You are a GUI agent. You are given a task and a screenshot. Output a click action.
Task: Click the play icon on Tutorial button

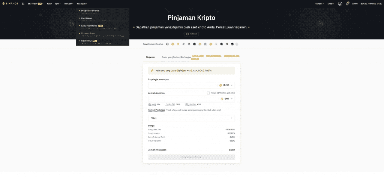click(x=187, y=34)
